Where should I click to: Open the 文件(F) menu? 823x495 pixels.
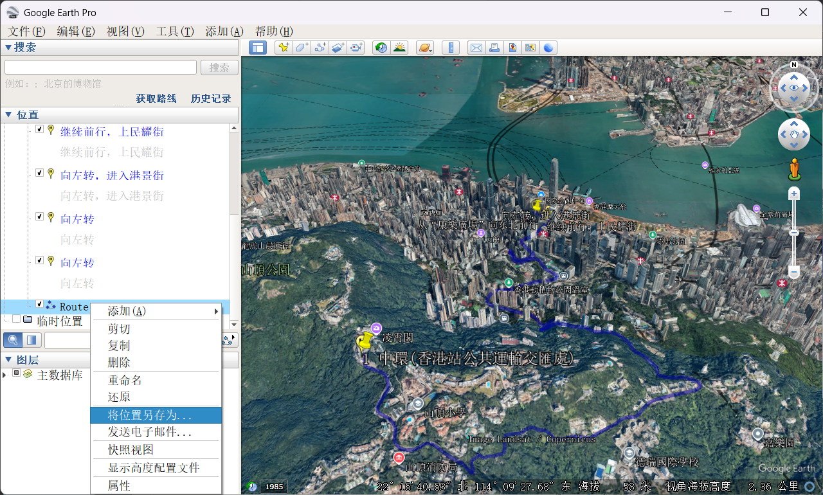(x=27, y=31)
